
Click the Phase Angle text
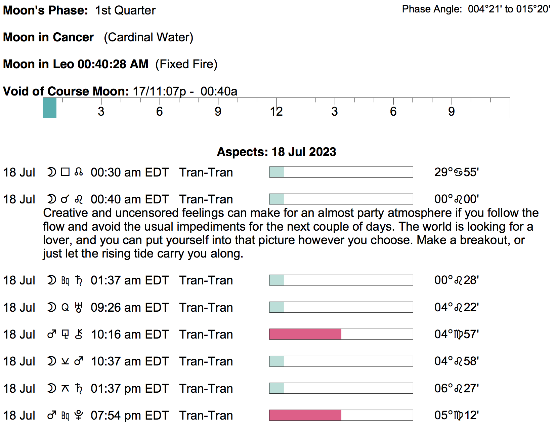click(x=476, y=9)
